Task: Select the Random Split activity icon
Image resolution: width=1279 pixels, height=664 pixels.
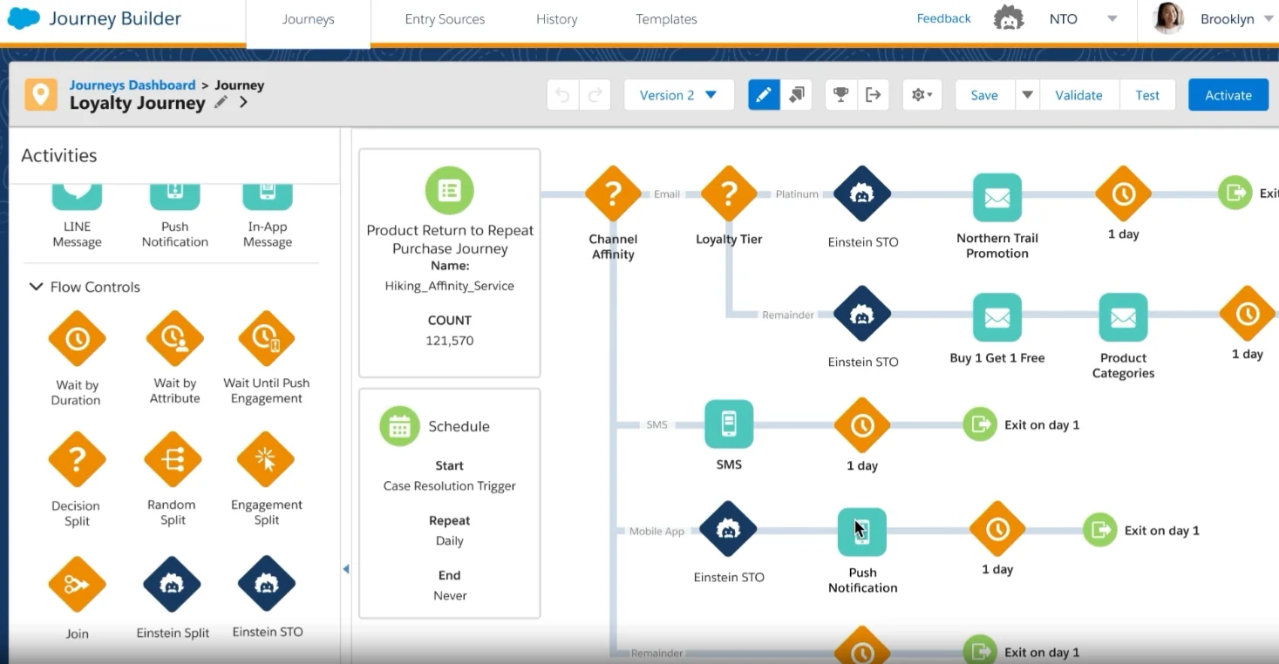Action: point(173,459)
